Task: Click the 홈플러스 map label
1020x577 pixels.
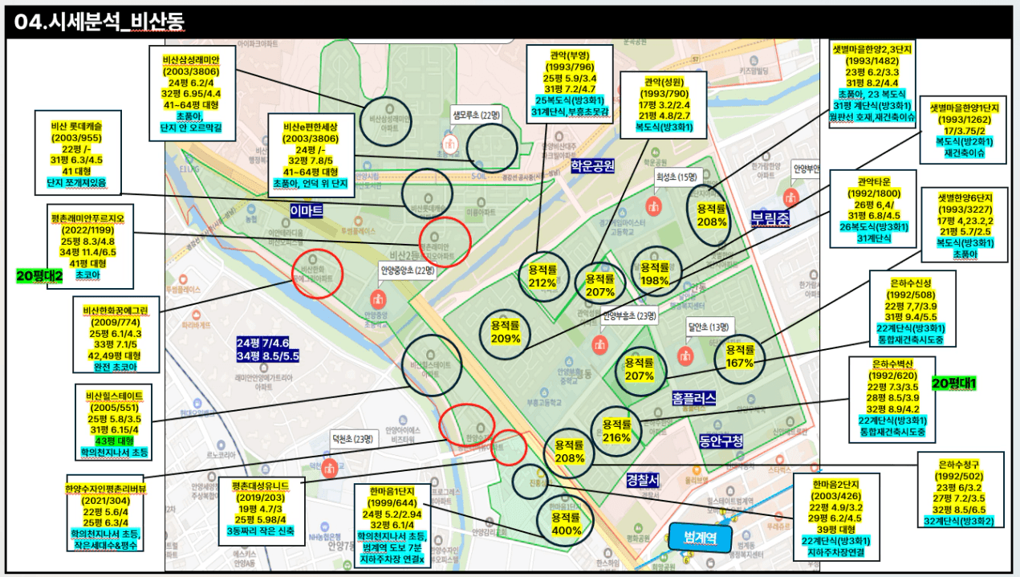Action: (x=694, y=398)
